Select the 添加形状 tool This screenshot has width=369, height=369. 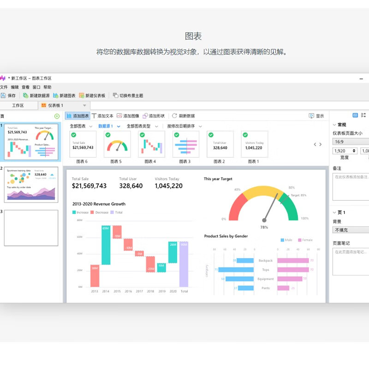145,116
